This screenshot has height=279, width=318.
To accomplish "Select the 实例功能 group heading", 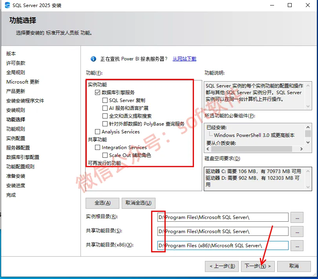I will click(97, 84).
